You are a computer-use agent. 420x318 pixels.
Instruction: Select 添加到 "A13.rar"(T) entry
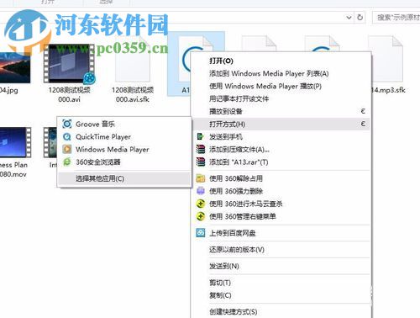point(281,162)
